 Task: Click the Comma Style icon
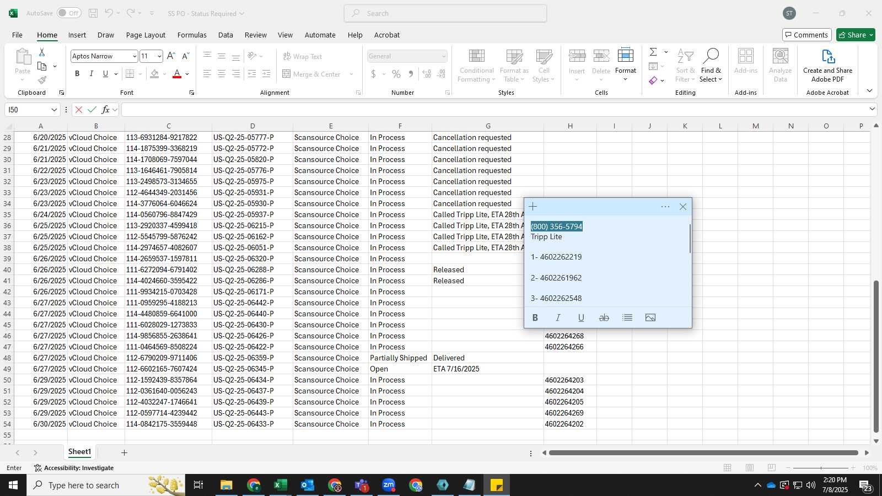tap(411, 74)
